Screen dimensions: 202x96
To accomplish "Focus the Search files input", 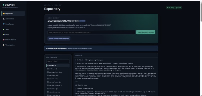I will click(x=58, y=61).
